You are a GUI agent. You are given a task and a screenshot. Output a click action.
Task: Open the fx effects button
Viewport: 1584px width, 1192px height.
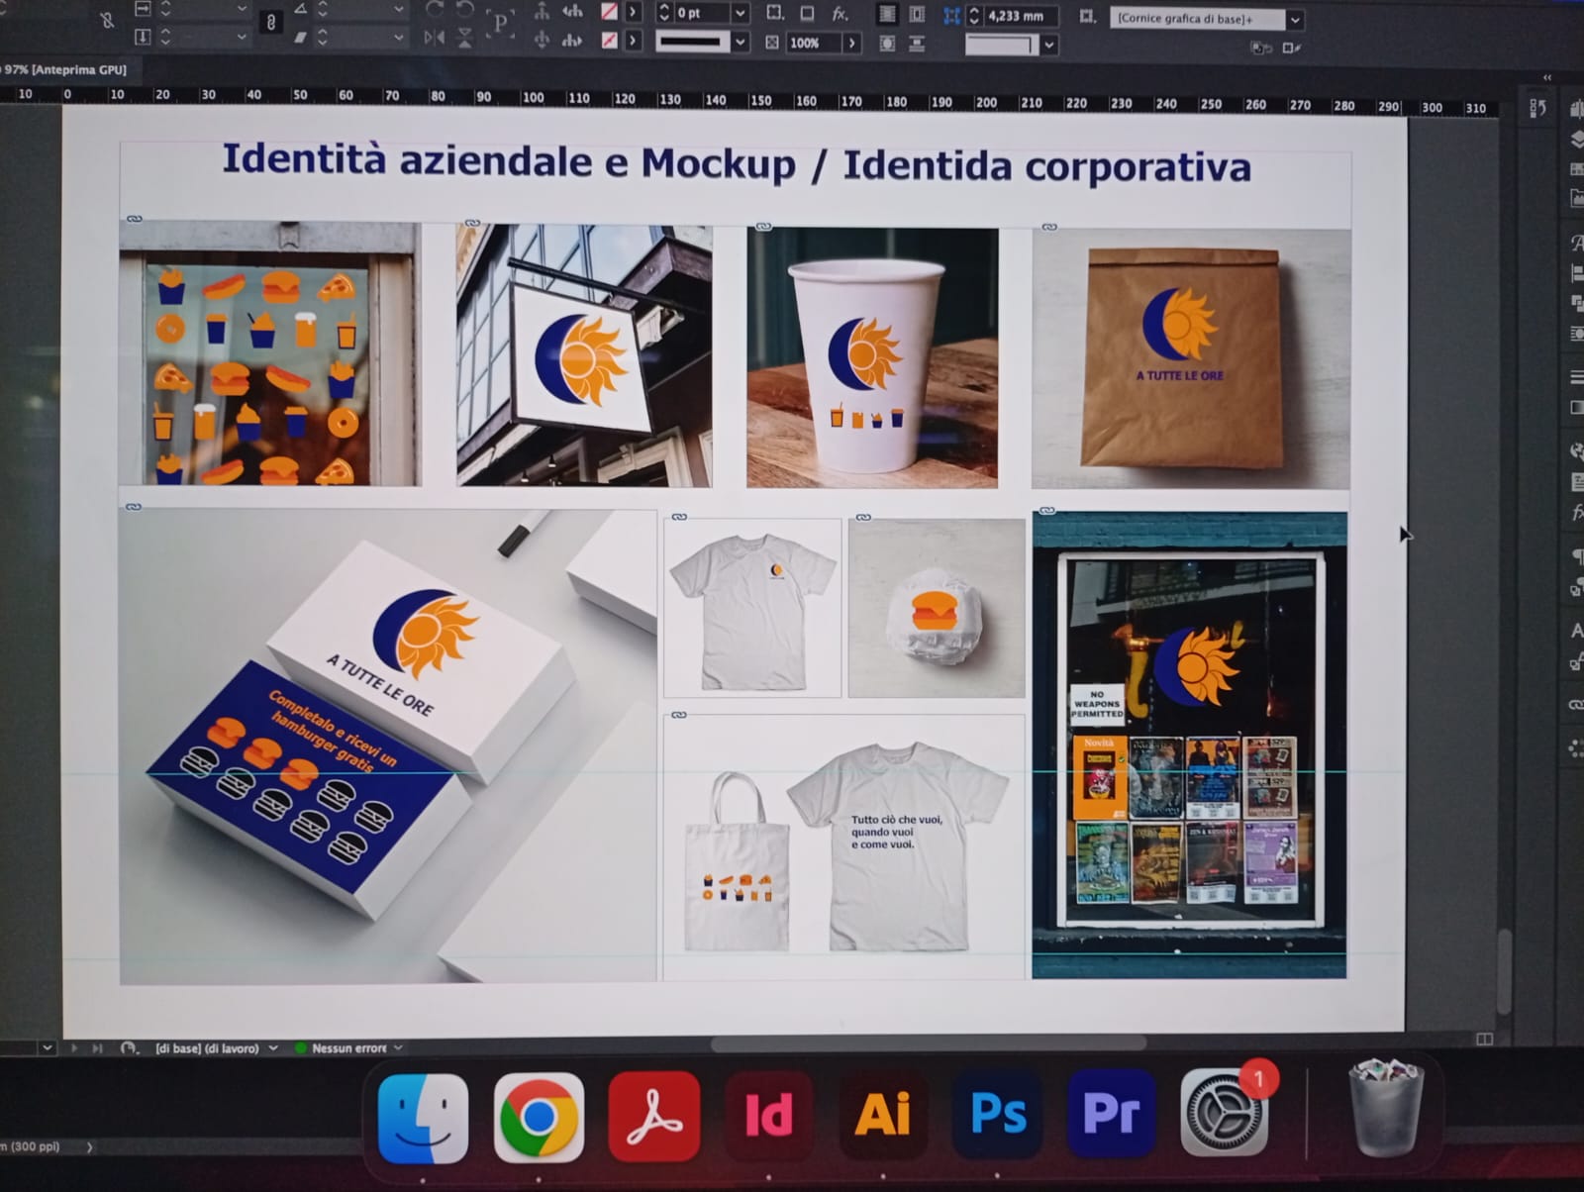click(840, 13)
